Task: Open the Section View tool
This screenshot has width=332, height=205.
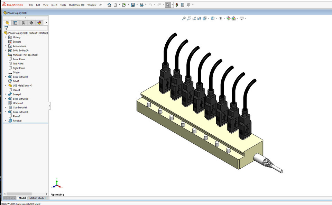Action: (x=199, y=18)
